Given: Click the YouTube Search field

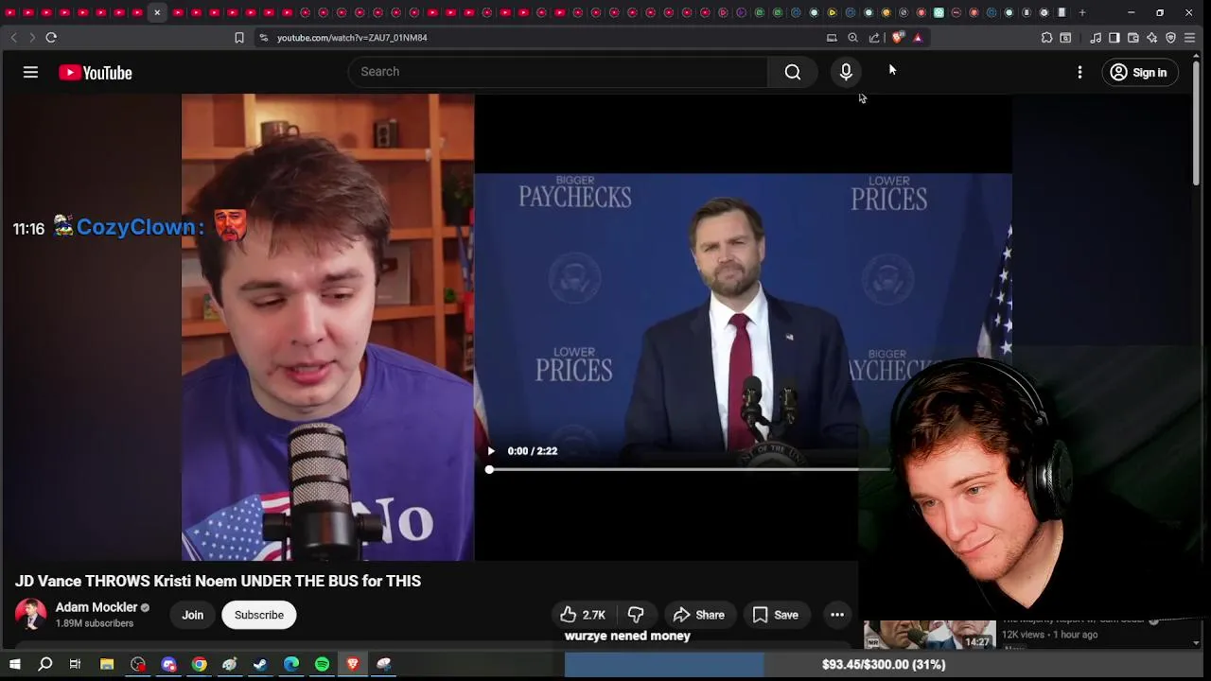Looking at the screenshot, I should pos(558,72).
